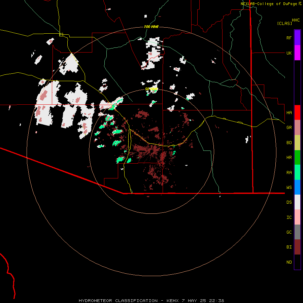Viewport: 303px width, 303px height.
Task: Click the GR salmon legend swatch
Action: point(297,128)
